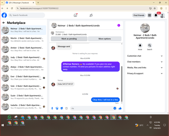Open the tab search dropdown in Chrome
The image size is (169, 136).
(x=2, y=3)
